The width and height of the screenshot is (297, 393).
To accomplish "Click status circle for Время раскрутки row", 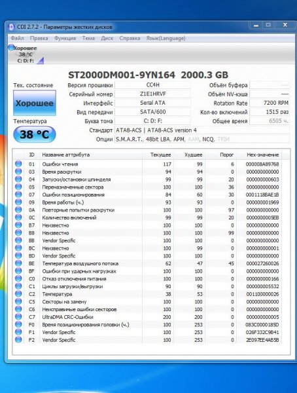I will click(x=18, y=172).
